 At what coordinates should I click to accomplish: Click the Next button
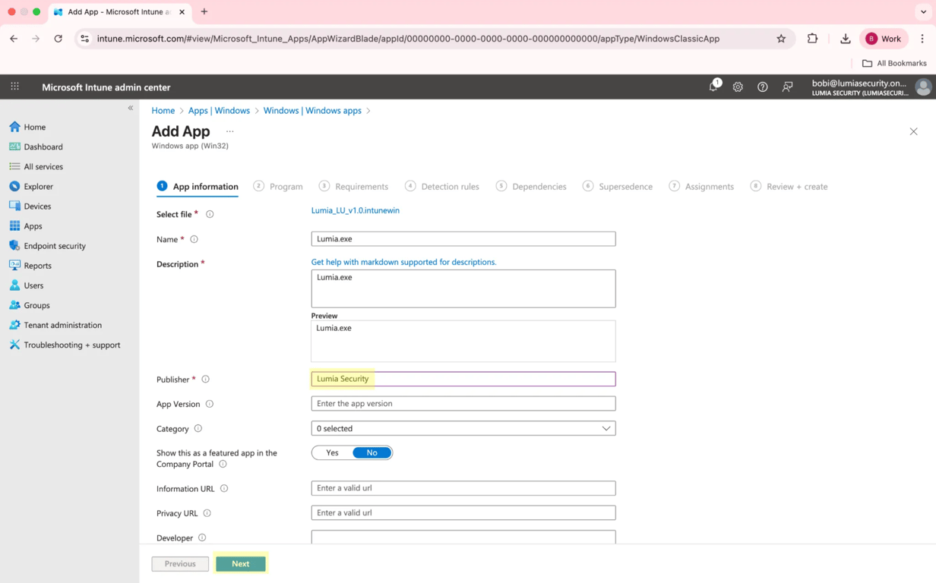click(x=241, y=563)
